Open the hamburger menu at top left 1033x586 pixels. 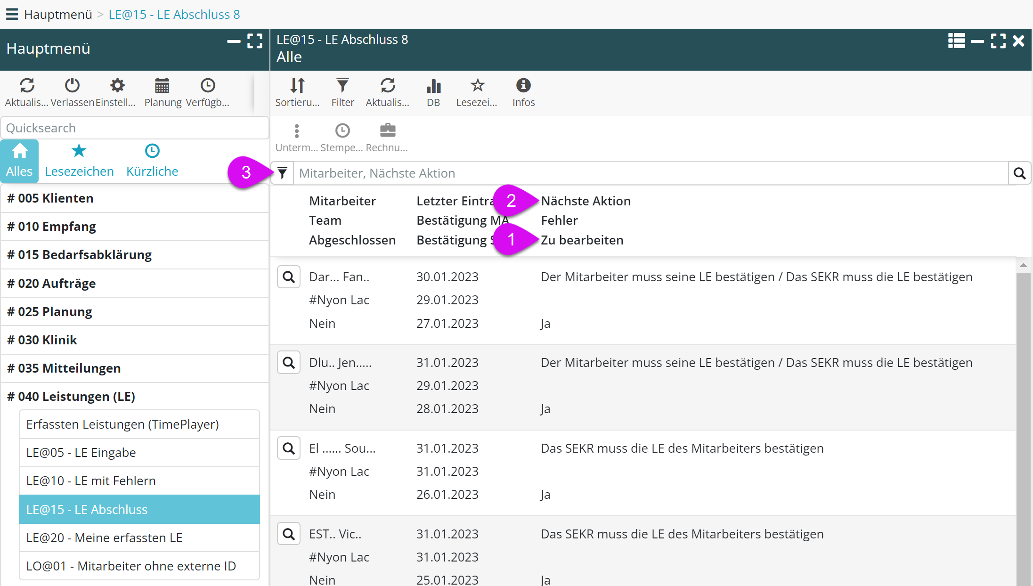point(12,14)
